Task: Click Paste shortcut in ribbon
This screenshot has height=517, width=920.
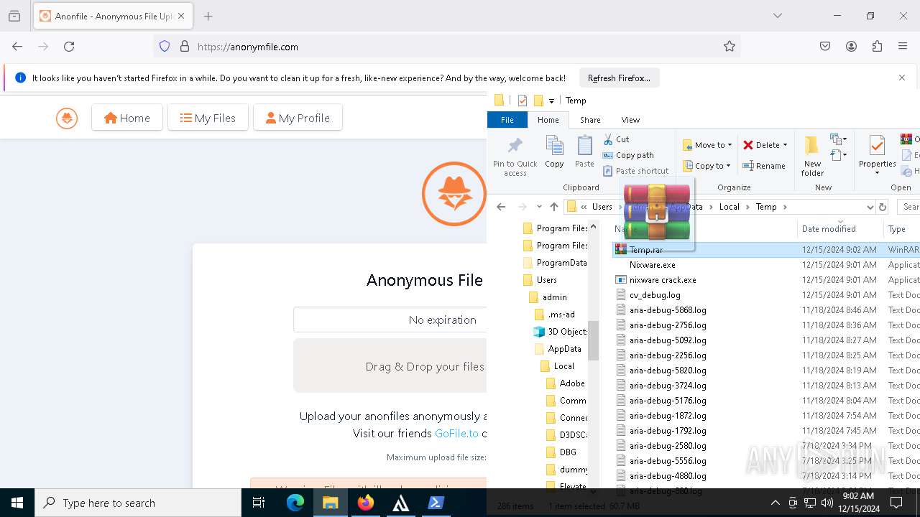Action: pos(635,171)
